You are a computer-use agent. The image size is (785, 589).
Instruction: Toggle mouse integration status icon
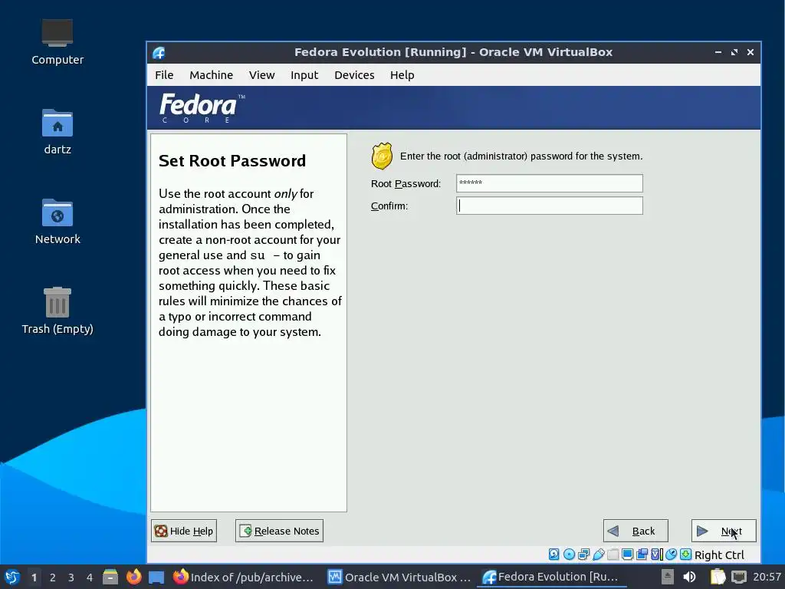click(x=672, y=554)
